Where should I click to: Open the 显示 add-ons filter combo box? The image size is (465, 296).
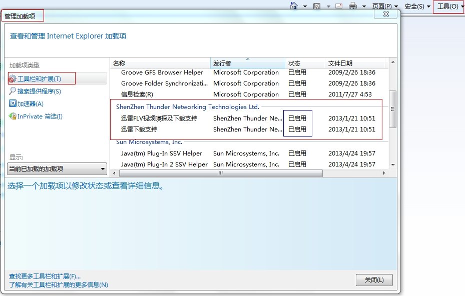coord(57,168)
